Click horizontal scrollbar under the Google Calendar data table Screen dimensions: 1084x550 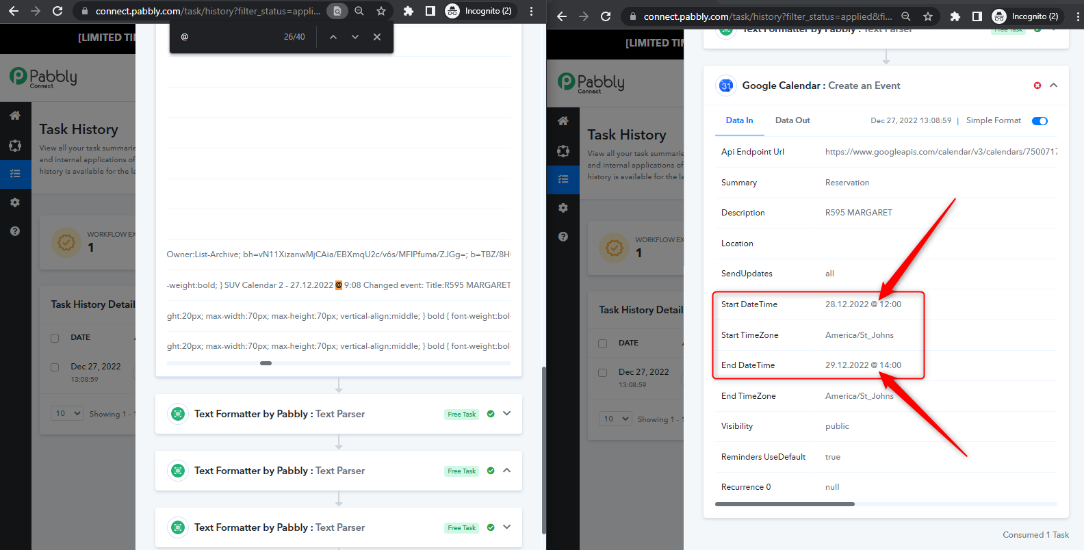click(785, 504)
